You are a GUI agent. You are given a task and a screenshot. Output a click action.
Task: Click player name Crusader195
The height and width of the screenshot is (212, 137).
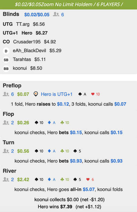click(27, 42)
